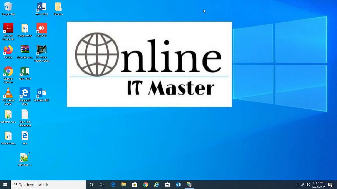Image resolution: width=337 pixels, height=189 pixels.
Task: Open the Windows Start menu
Action: click(5, 185)
